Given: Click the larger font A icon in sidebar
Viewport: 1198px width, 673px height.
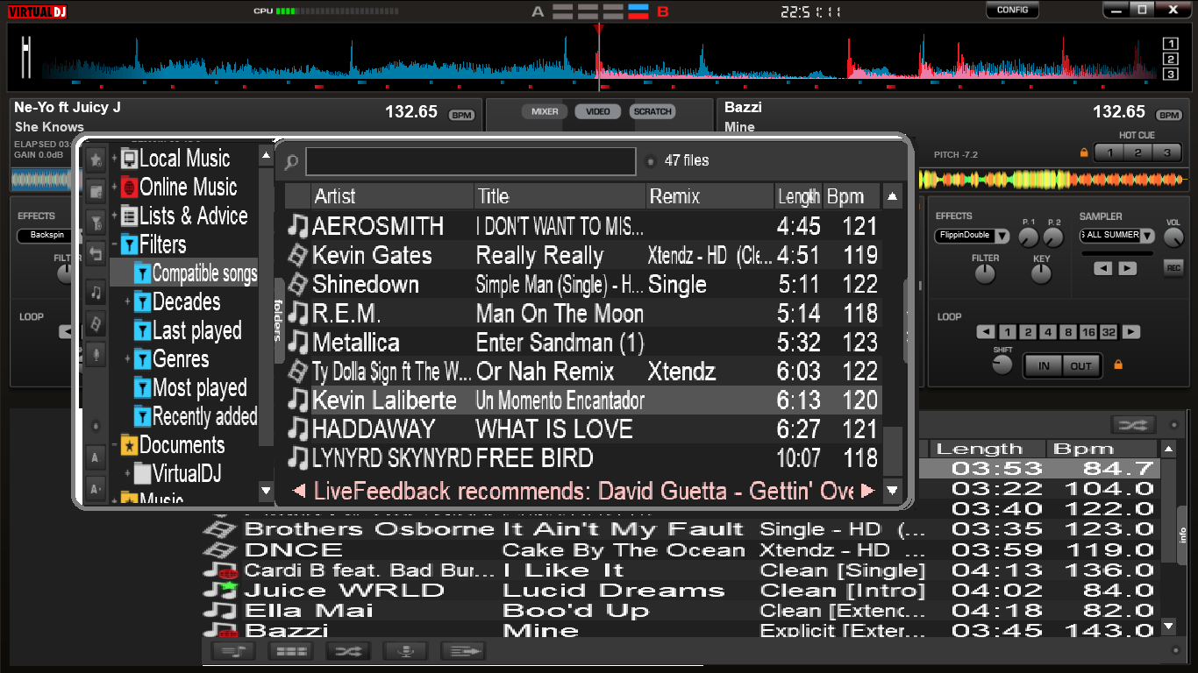Looking at the screenshot, I should coord(96,457).
